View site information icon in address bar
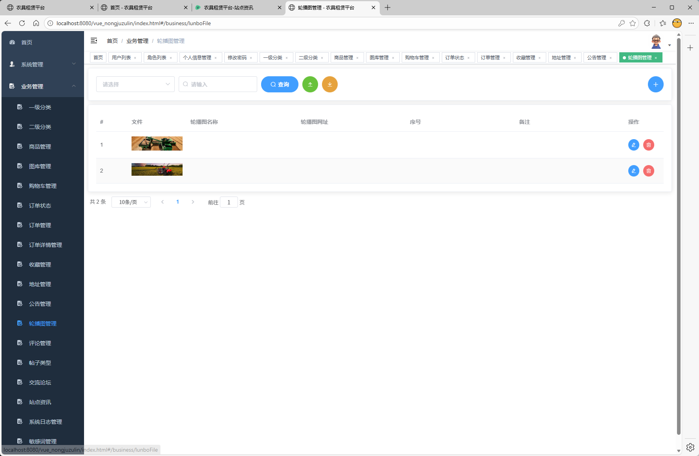699x456 pixels. point(50,23)
